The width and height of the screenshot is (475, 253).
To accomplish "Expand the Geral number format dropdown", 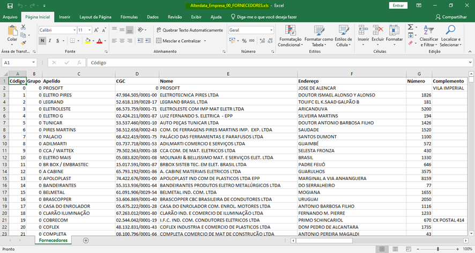I will (x=271, y=30).
